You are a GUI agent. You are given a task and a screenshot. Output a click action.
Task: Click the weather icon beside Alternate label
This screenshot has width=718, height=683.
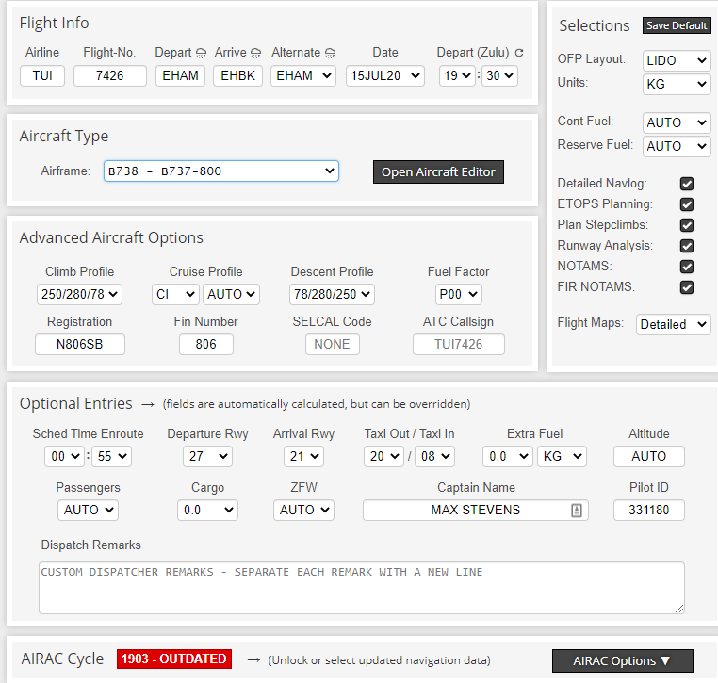click(330, 54)
